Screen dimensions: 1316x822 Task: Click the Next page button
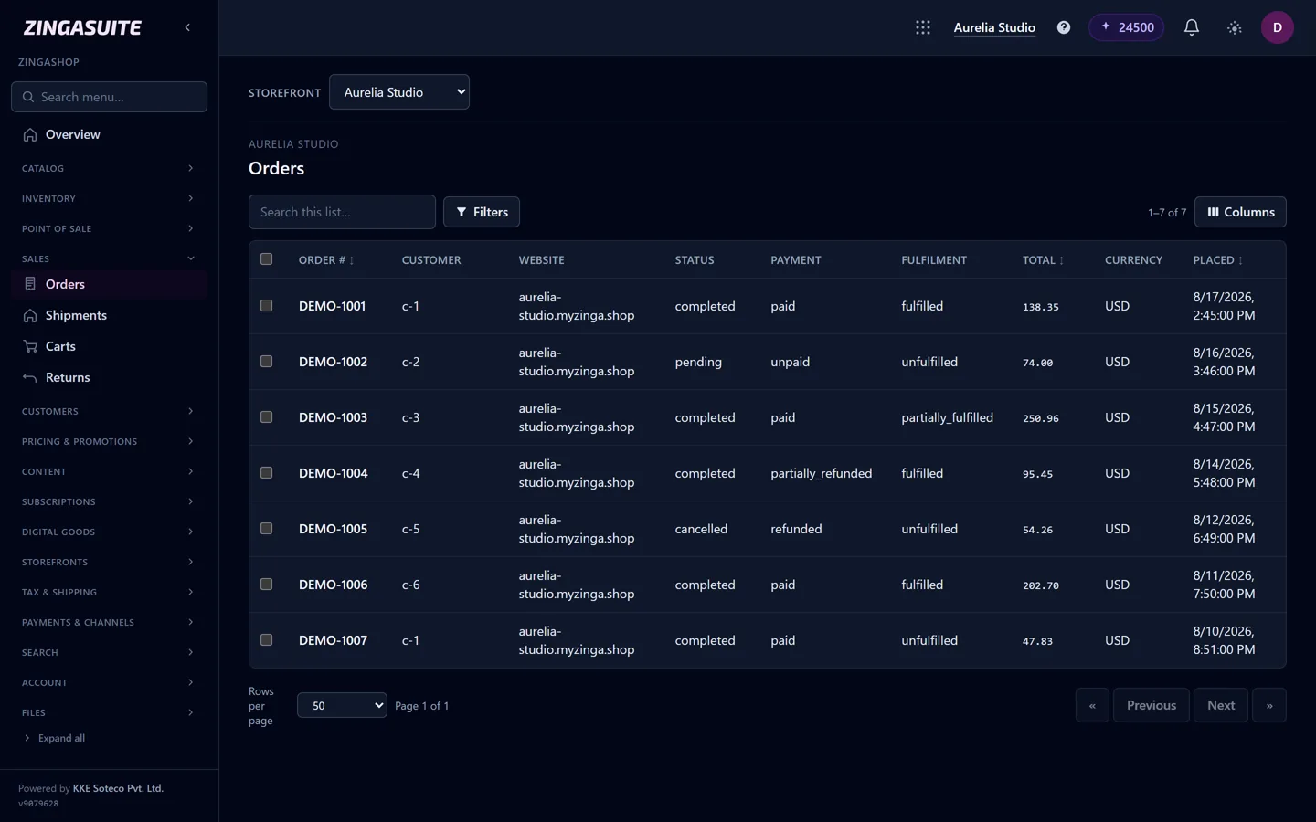click(x=1221, y=705)
